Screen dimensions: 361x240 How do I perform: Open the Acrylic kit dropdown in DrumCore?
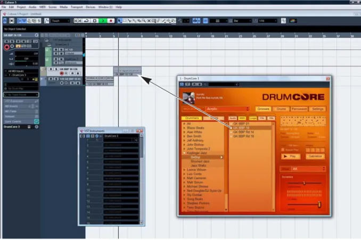(x=227, y=109)
